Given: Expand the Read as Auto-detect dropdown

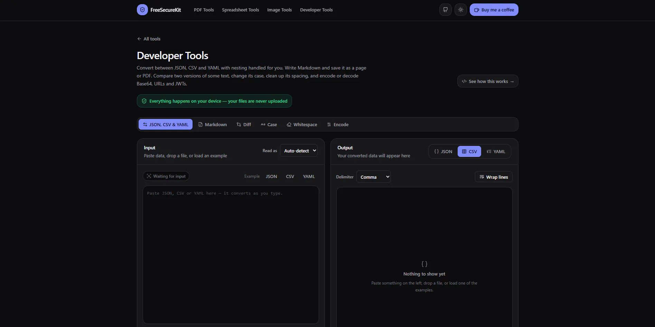Looking at the screenshot, I should tap(299, 151).
